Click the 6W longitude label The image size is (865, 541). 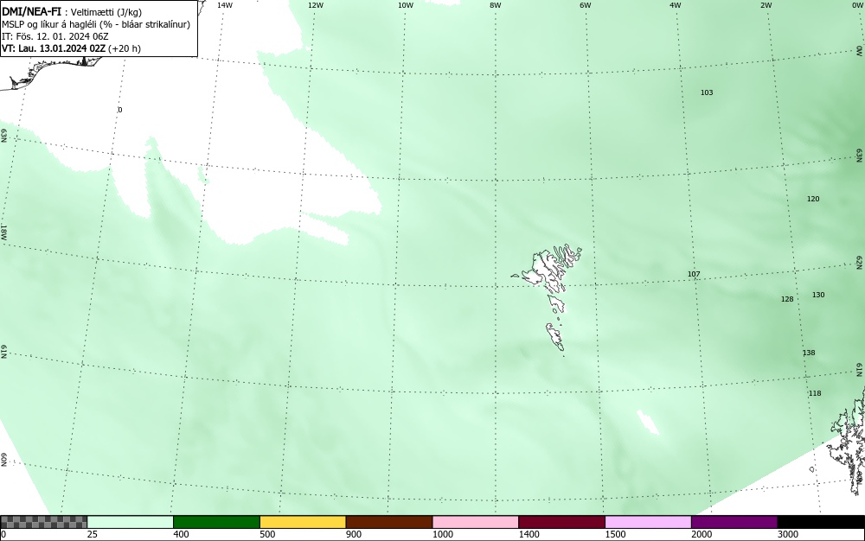click(x=586, y=5)
